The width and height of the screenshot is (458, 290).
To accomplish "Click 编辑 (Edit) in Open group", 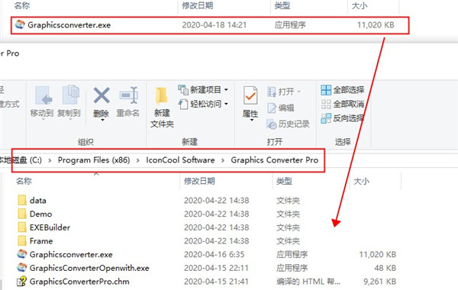I will click(x=280, y=108).
